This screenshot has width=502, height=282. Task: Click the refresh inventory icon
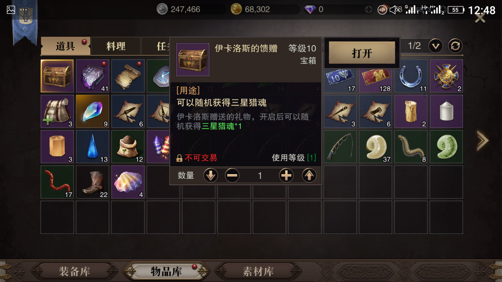click(455, 46)
